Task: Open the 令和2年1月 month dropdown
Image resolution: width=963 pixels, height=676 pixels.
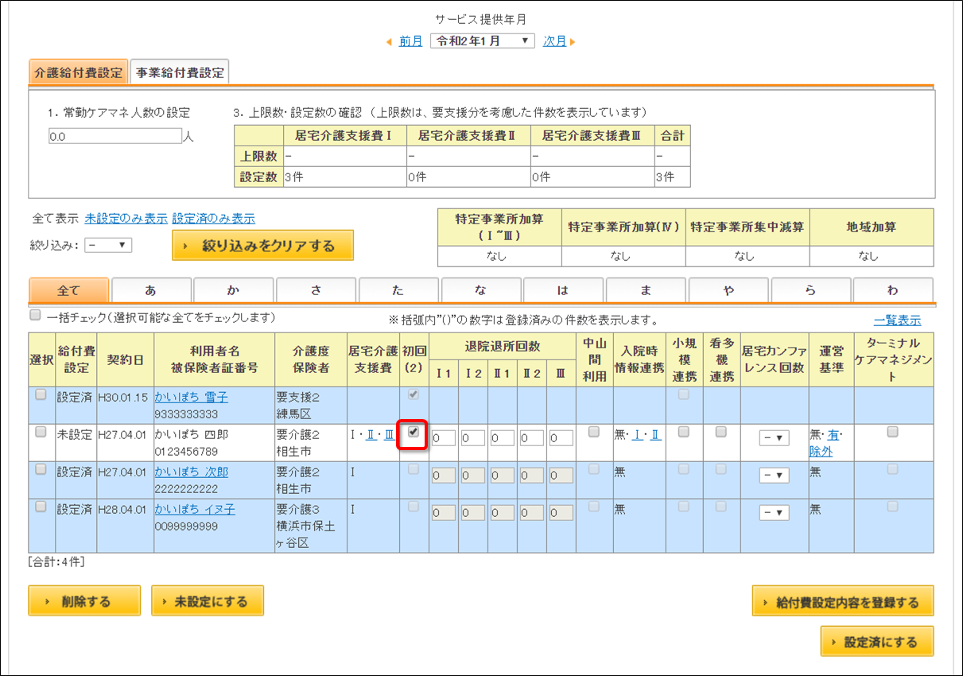Action: coord(483,41)
